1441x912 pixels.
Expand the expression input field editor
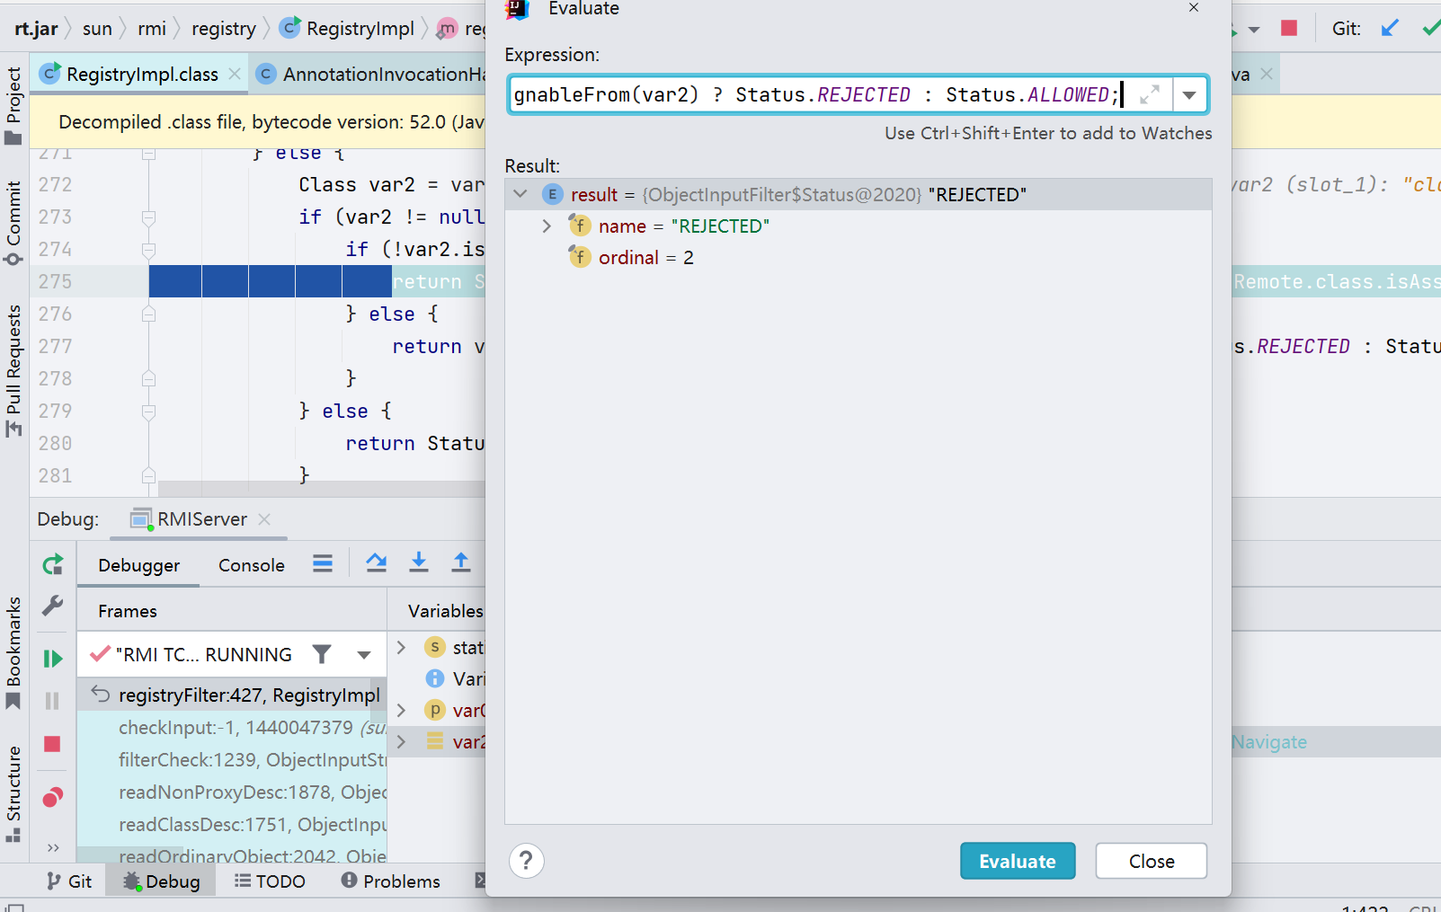pos(1149,94)
